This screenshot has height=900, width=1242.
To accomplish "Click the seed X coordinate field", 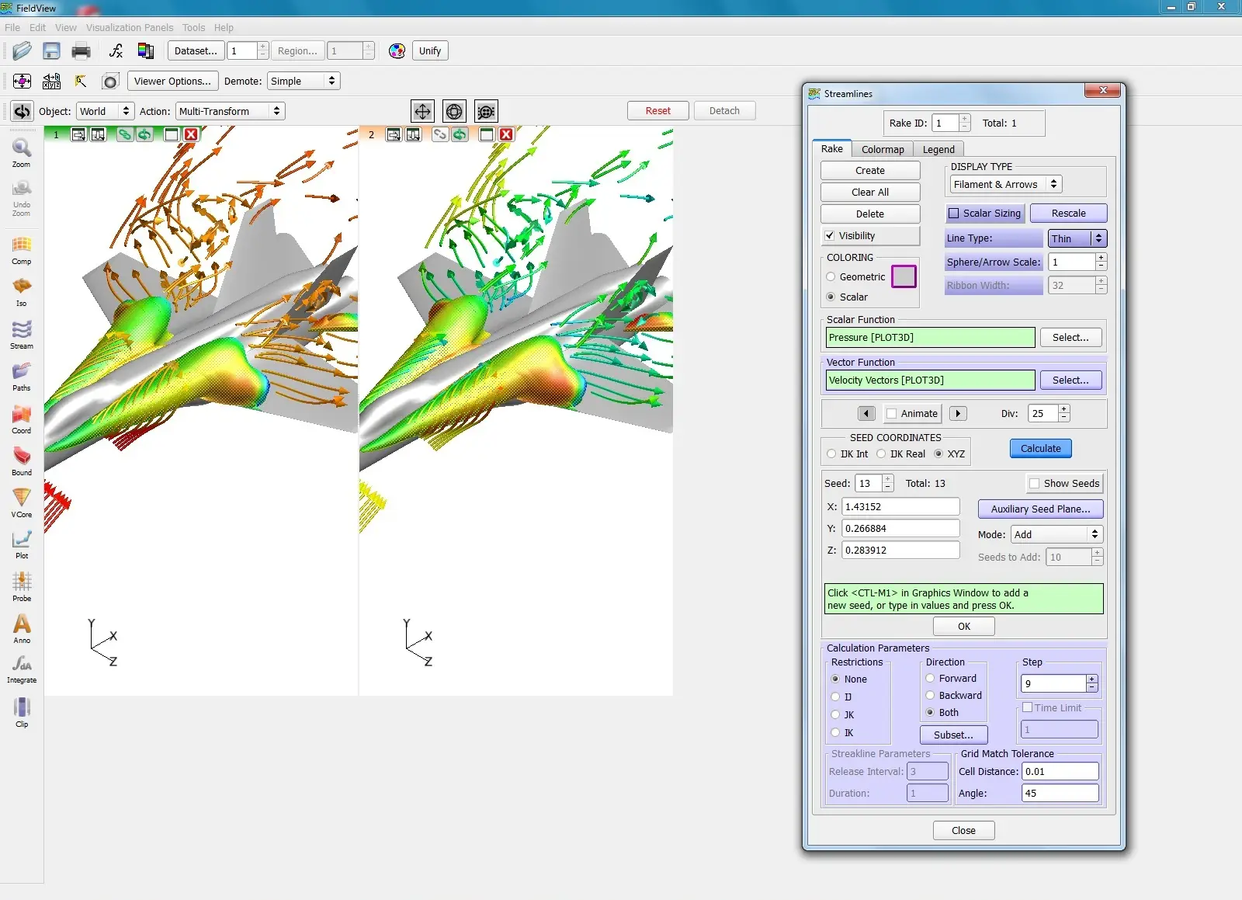I will pos(900,506).
